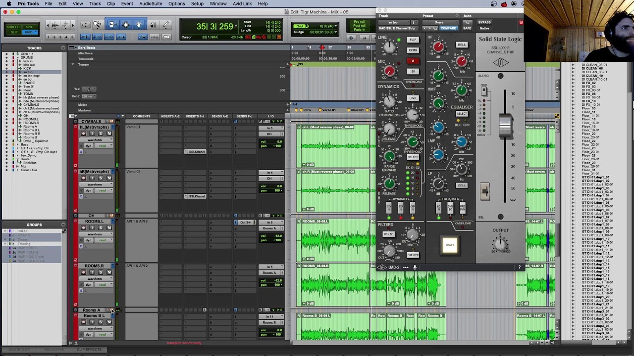Select the Pencil tool
Viewport: 634px width, 356px height.
click(166, 25)
